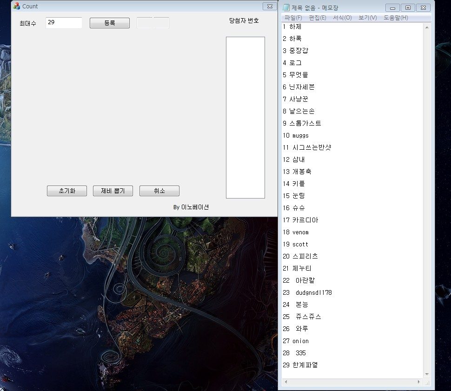Click the line '27 onion' in Notepad
451x391 pixels.
296,341
